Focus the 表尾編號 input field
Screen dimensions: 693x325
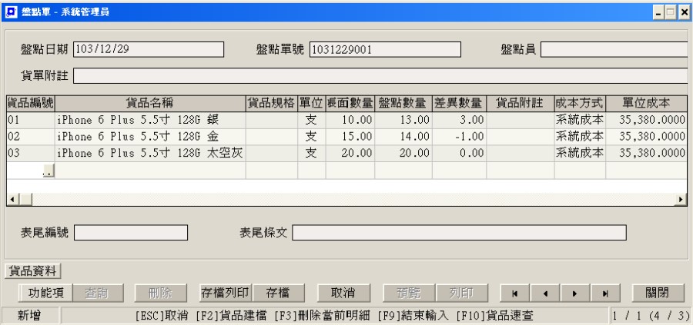point(131,232)
